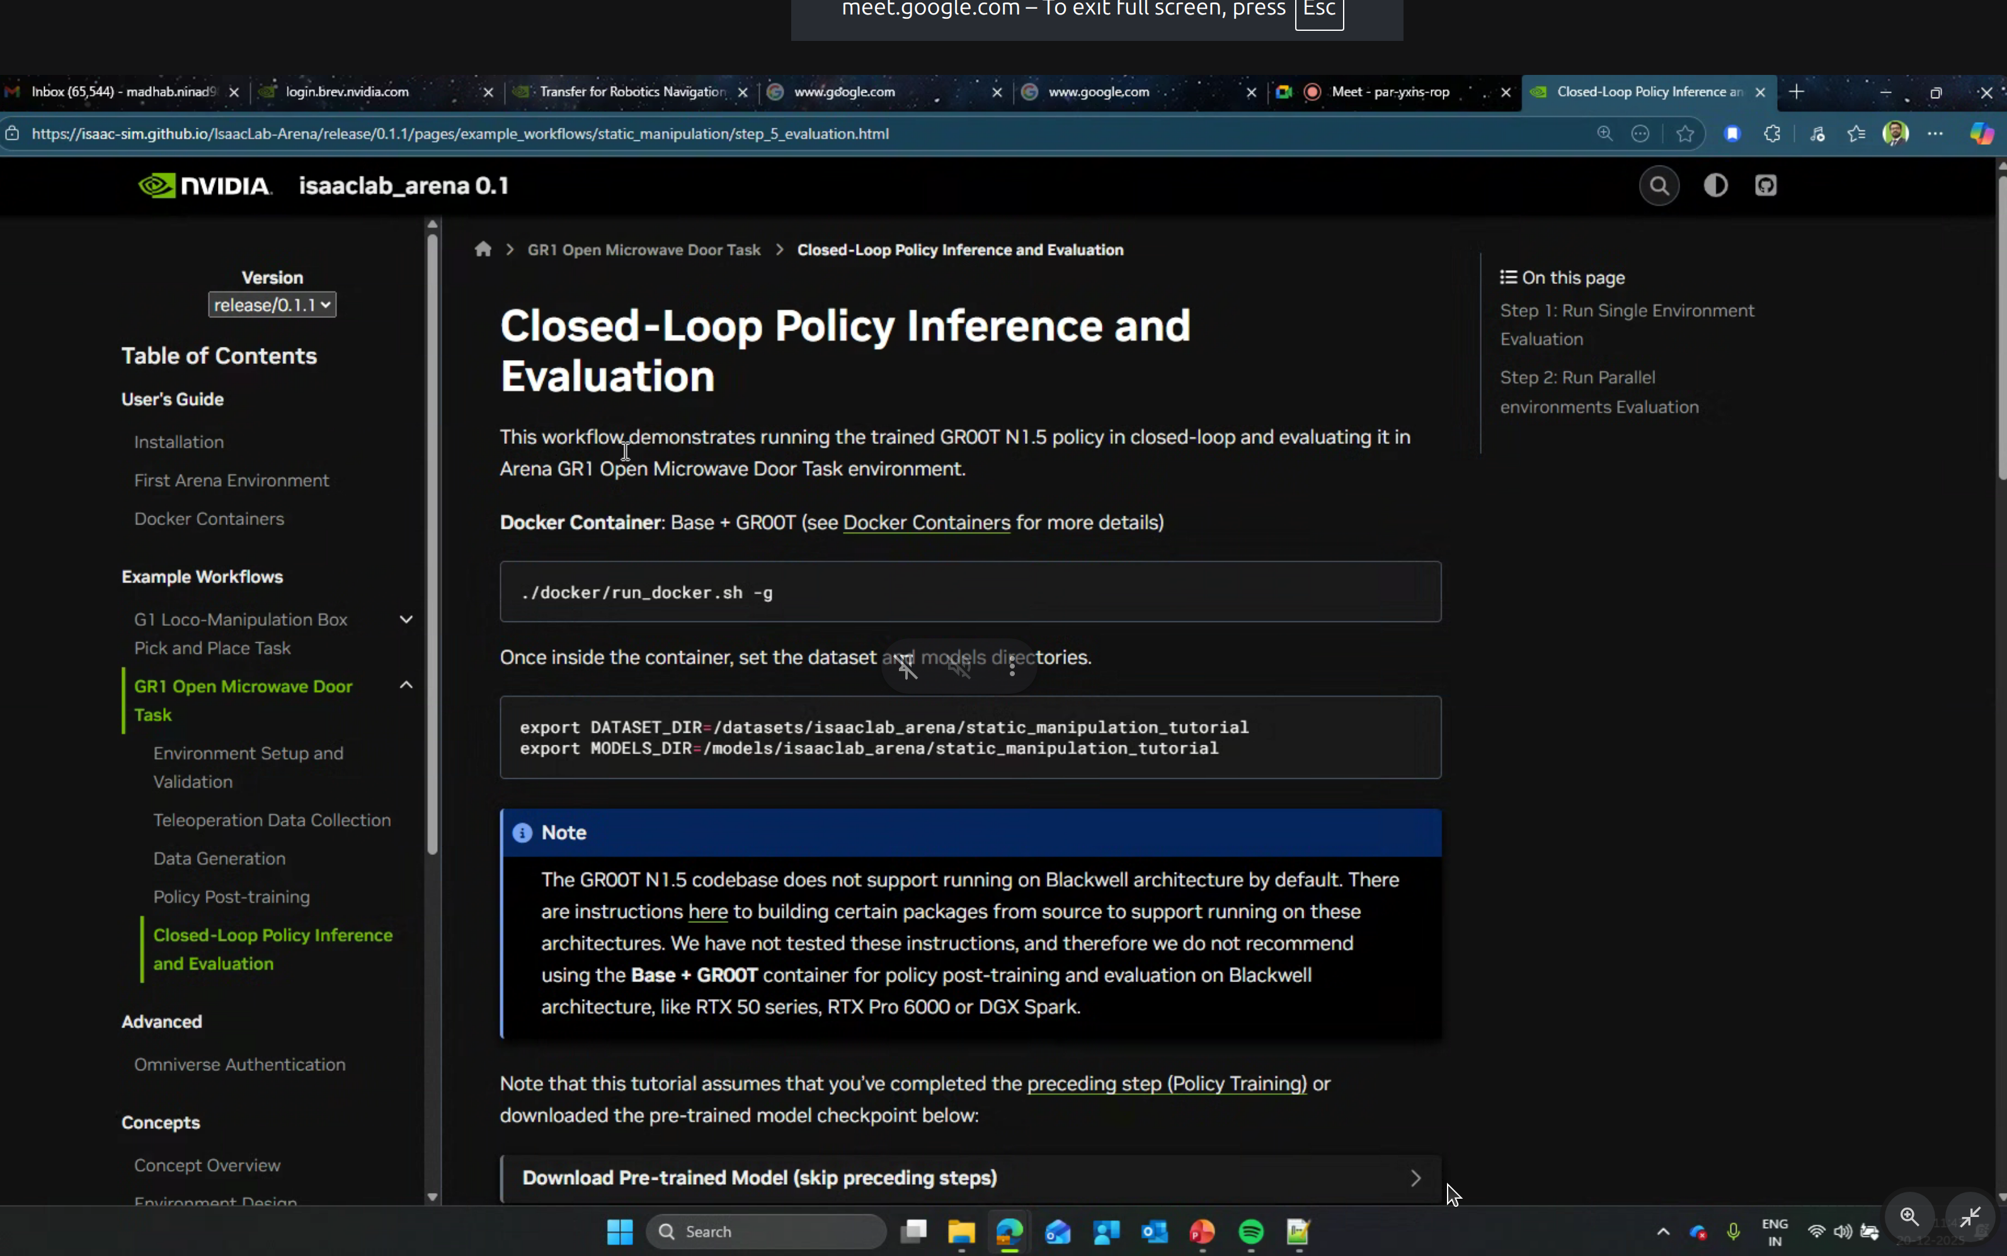
Task: Open browser extensions puzzle icon
Action: click(1772, 133)
